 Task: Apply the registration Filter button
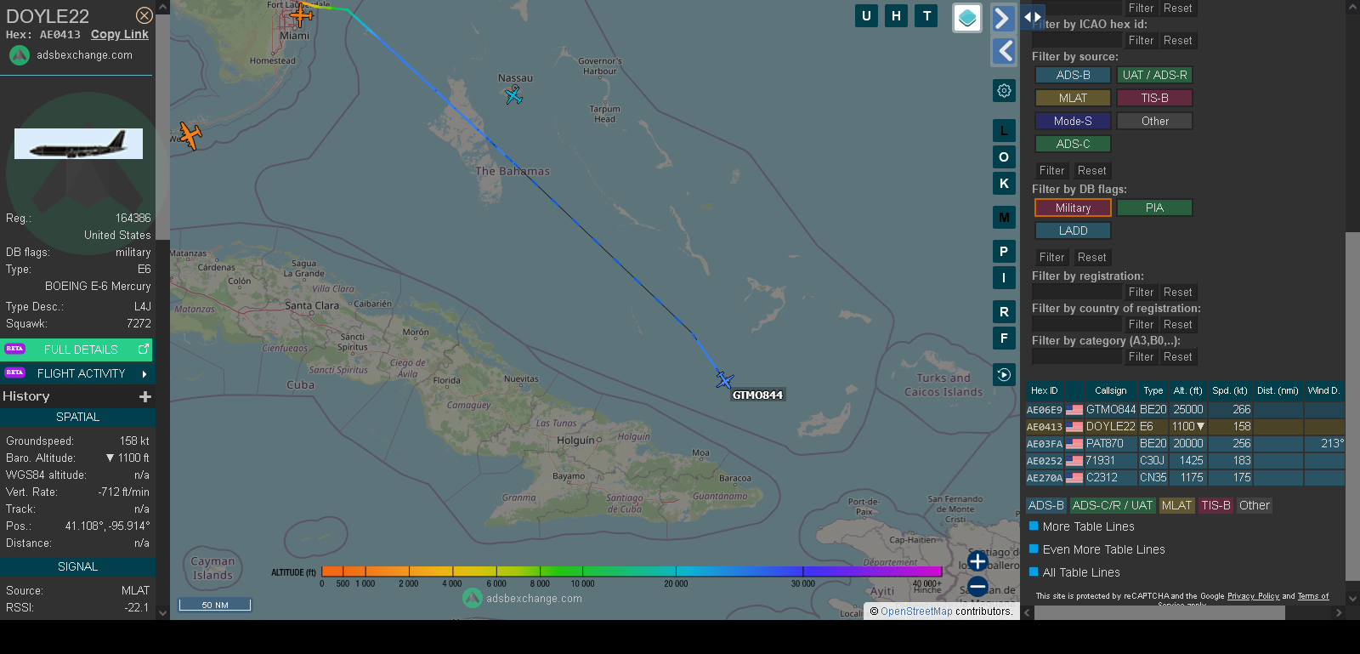(1141, 292)
